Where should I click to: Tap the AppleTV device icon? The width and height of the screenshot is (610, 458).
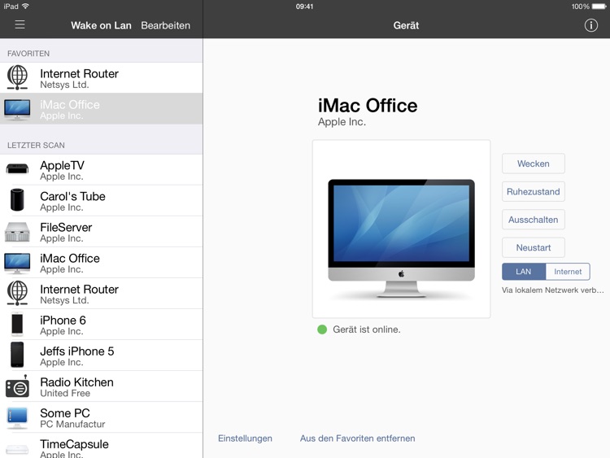17,169
